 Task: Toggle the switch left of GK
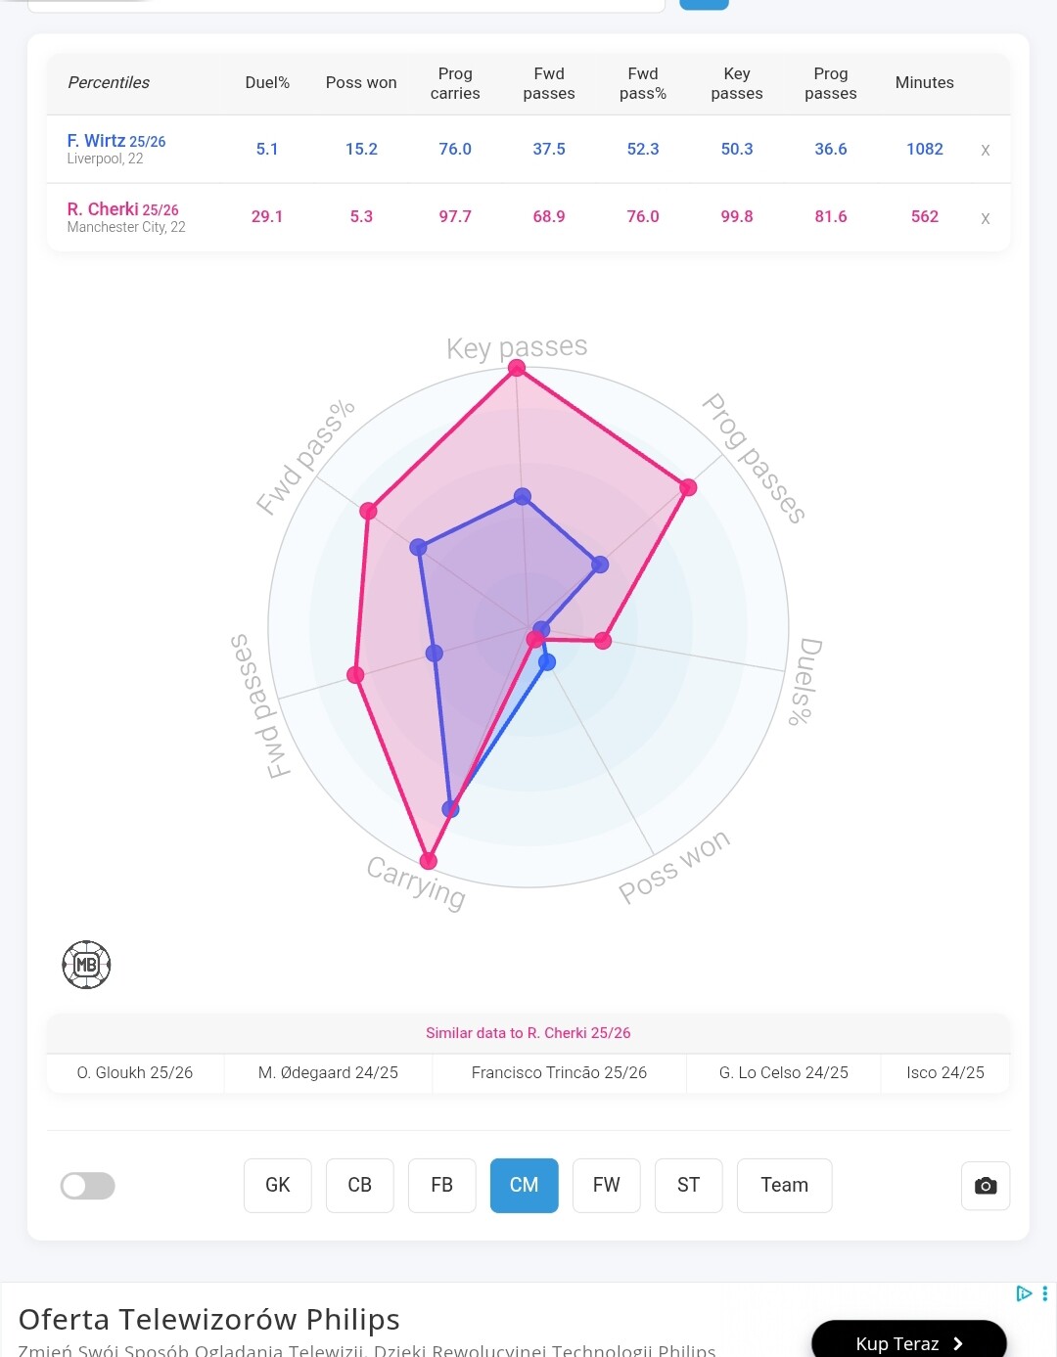pos(88,1186)
